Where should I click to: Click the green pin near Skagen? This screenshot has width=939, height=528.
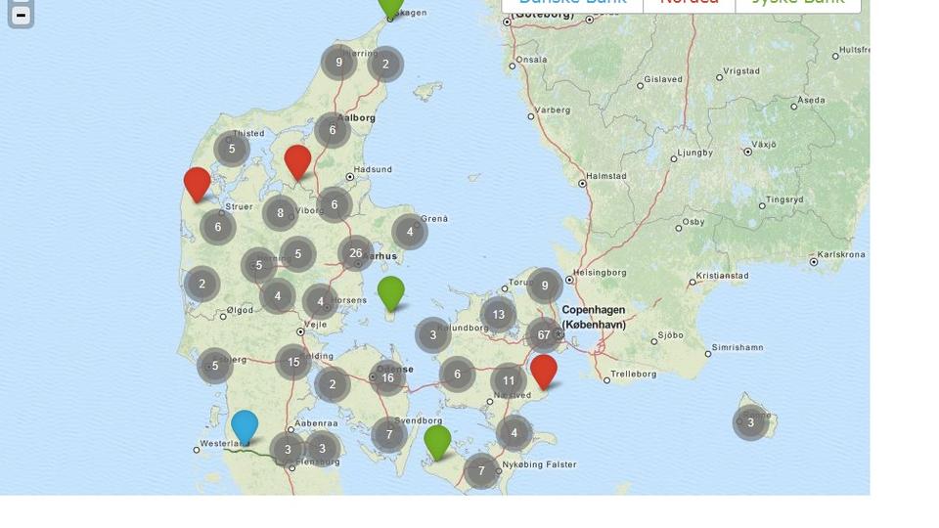coord(390,6)
